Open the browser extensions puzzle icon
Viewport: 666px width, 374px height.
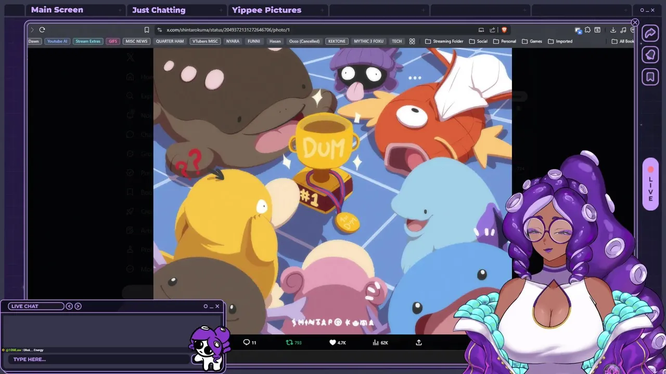(587, 30)
